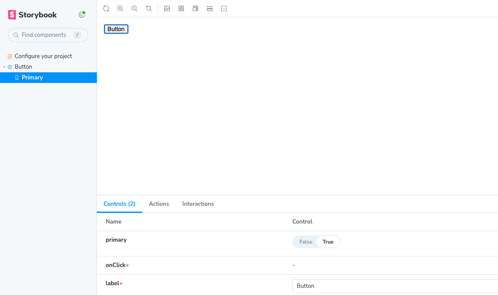Click the Storybook logo link
Screen dimensions: 498x295
tap(32, 15)
